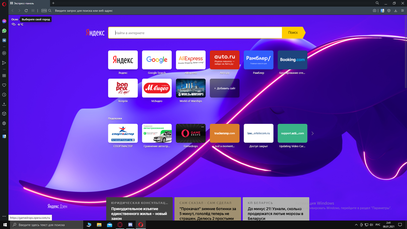407x229 pixels.
Task: Click the Добавить сайт tile
Action: point(225,88)
